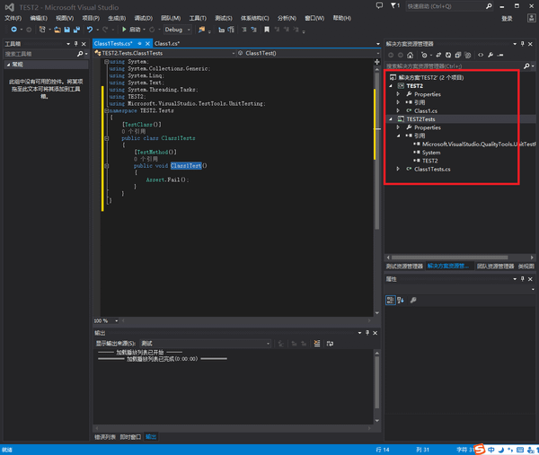Start debugging with the green play button
The image size is (539, 455).
(124, 30)
